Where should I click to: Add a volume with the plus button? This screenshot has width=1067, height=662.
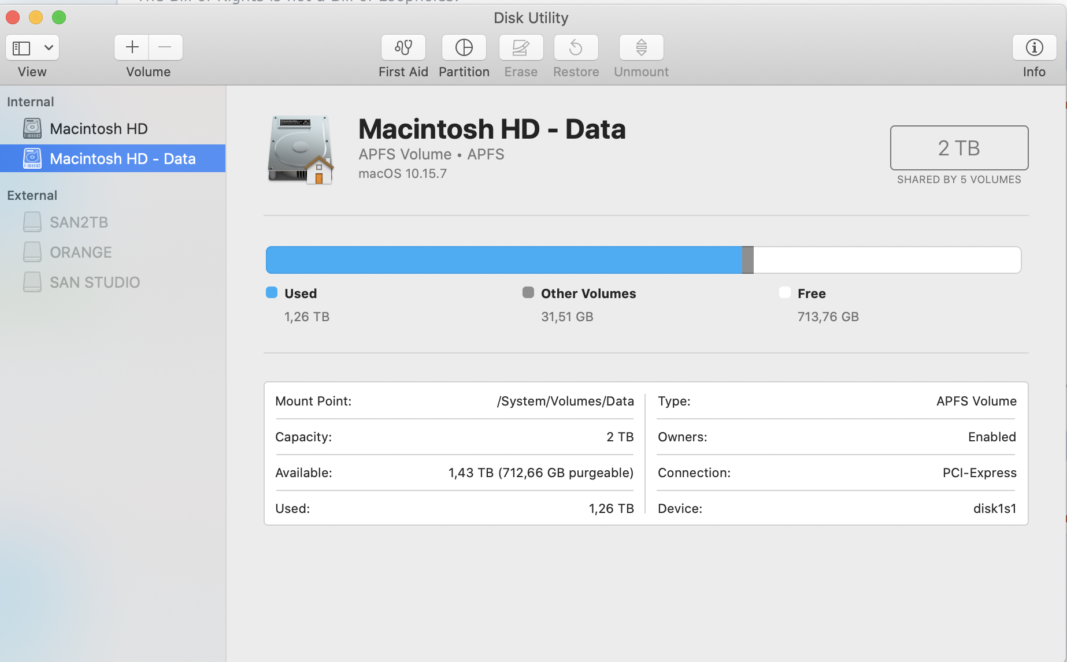point(132,47)
